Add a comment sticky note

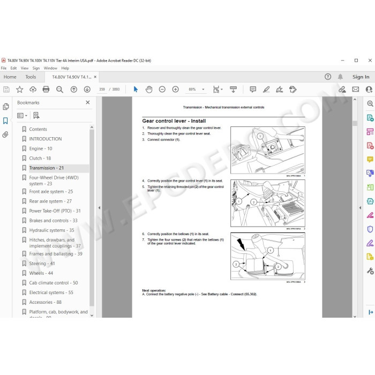click(x=253, y=89)
